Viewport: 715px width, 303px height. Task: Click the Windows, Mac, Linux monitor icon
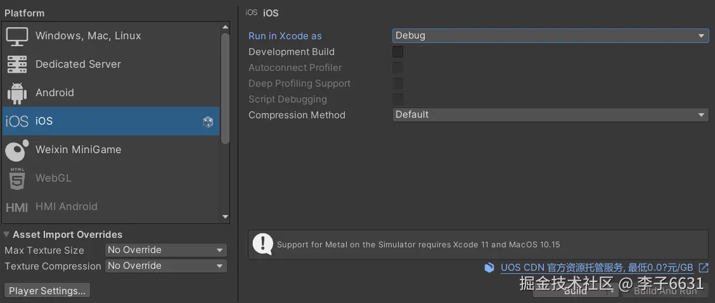point(17,36)
